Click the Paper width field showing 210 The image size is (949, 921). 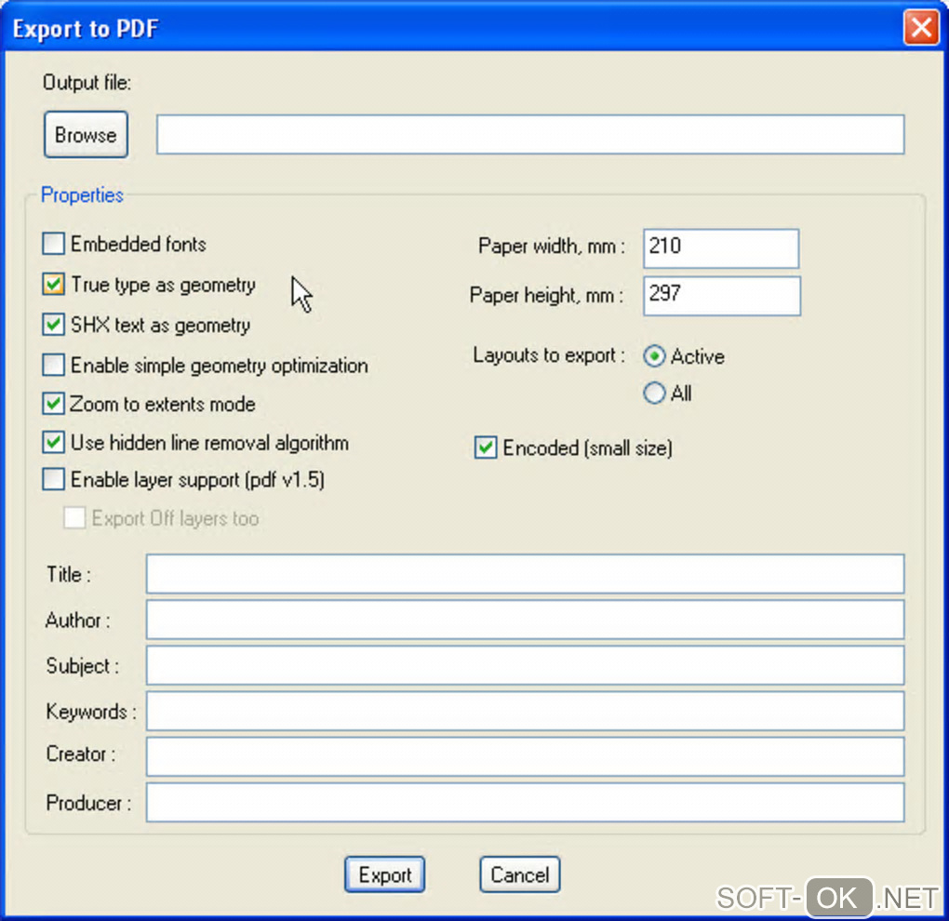(721, 248)
